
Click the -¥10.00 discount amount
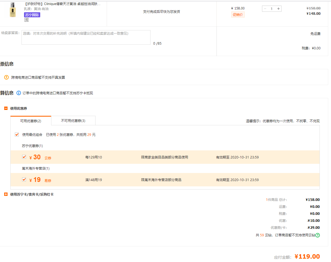click(313, 221)
